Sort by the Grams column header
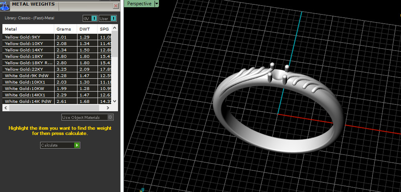 (x=66, y=29)
